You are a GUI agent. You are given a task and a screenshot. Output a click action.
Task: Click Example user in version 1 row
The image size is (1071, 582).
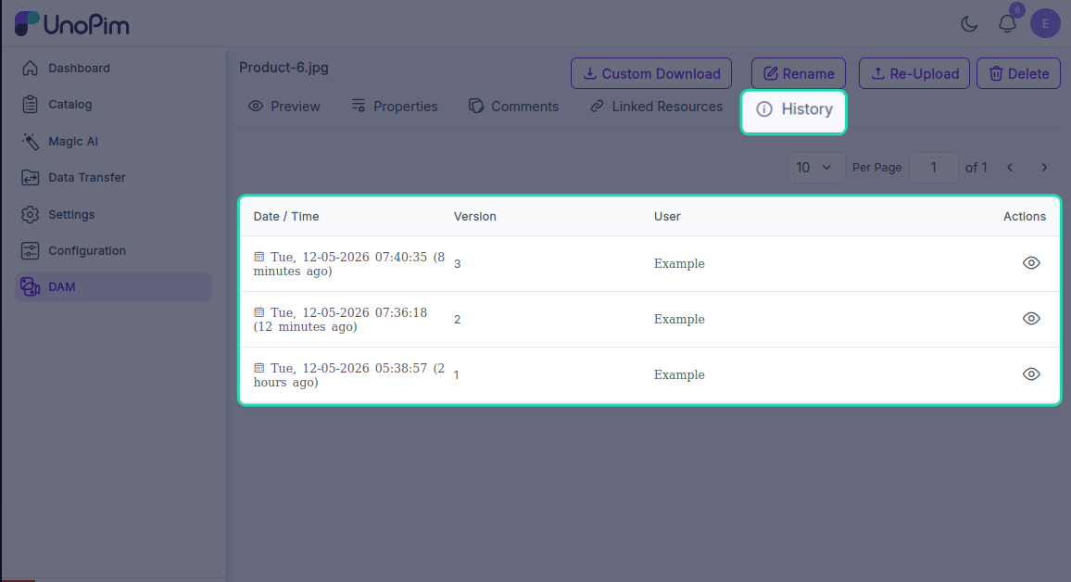tap(679, 375)
